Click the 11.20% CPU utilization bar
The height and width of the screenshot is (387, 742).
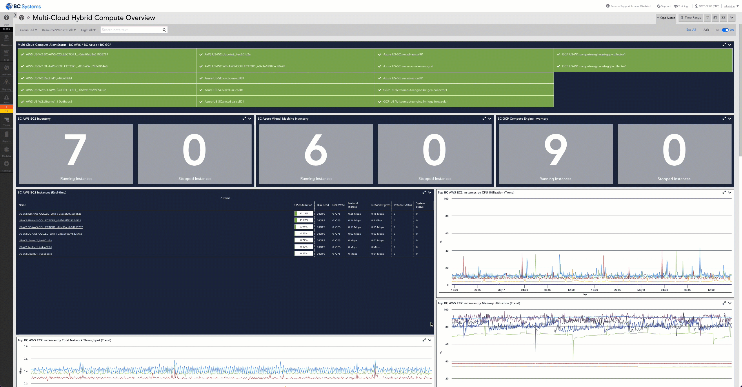coord(304,220)
